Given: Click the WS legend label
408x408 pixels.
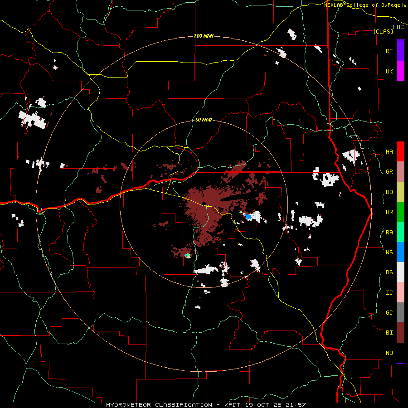Looking at the screenshot, I should tap(389, 253).
